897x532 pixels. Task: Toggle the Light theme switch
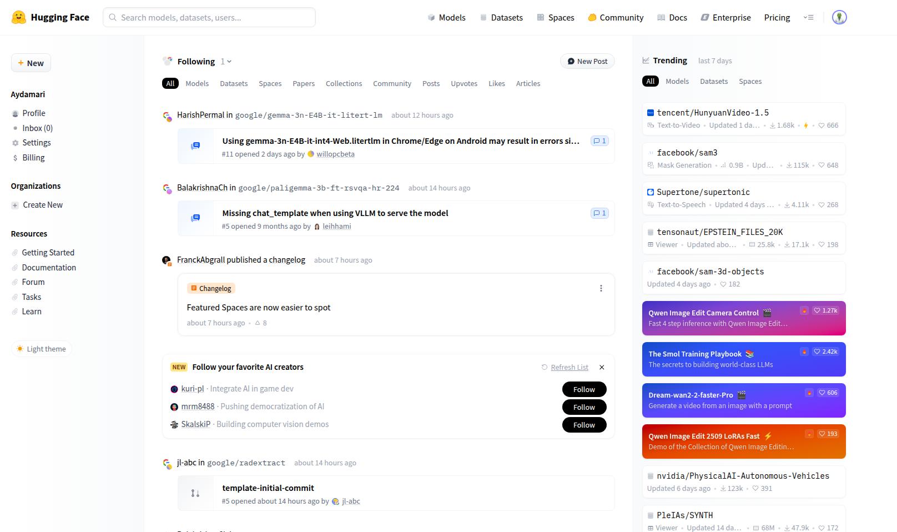[42, 349]
